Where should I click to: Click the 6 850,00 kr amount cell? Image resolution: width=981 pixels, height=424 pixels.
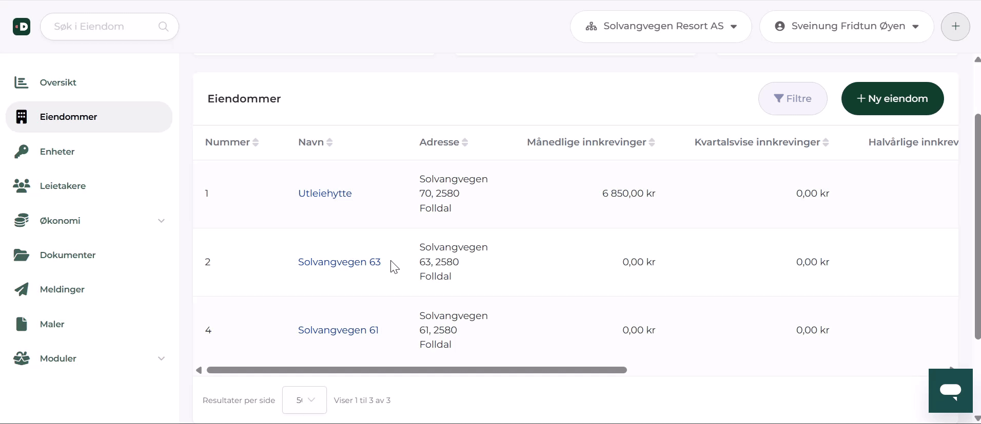point(629,194)
